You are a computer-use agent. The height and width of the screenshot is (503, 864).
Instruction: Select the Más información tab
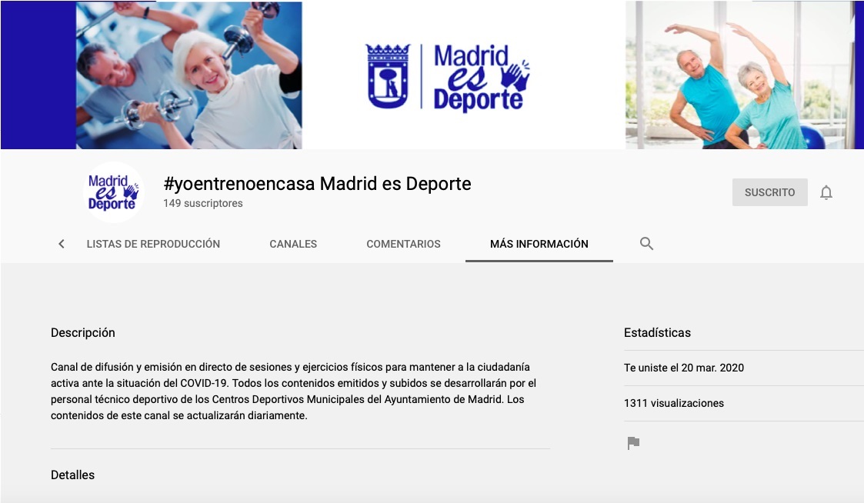(x=539, y=244)
